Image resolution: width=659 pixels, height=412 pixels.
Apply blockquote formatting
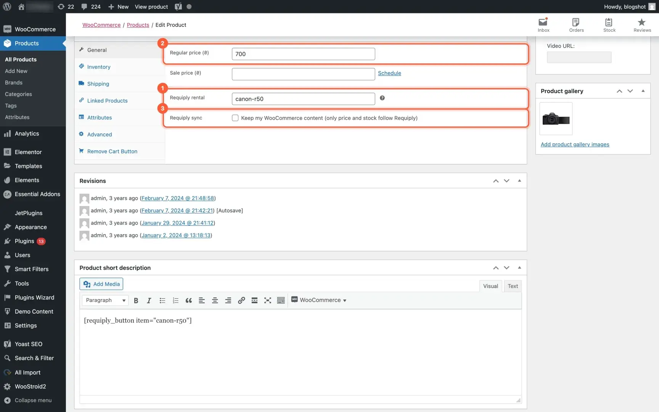point(189,300)
